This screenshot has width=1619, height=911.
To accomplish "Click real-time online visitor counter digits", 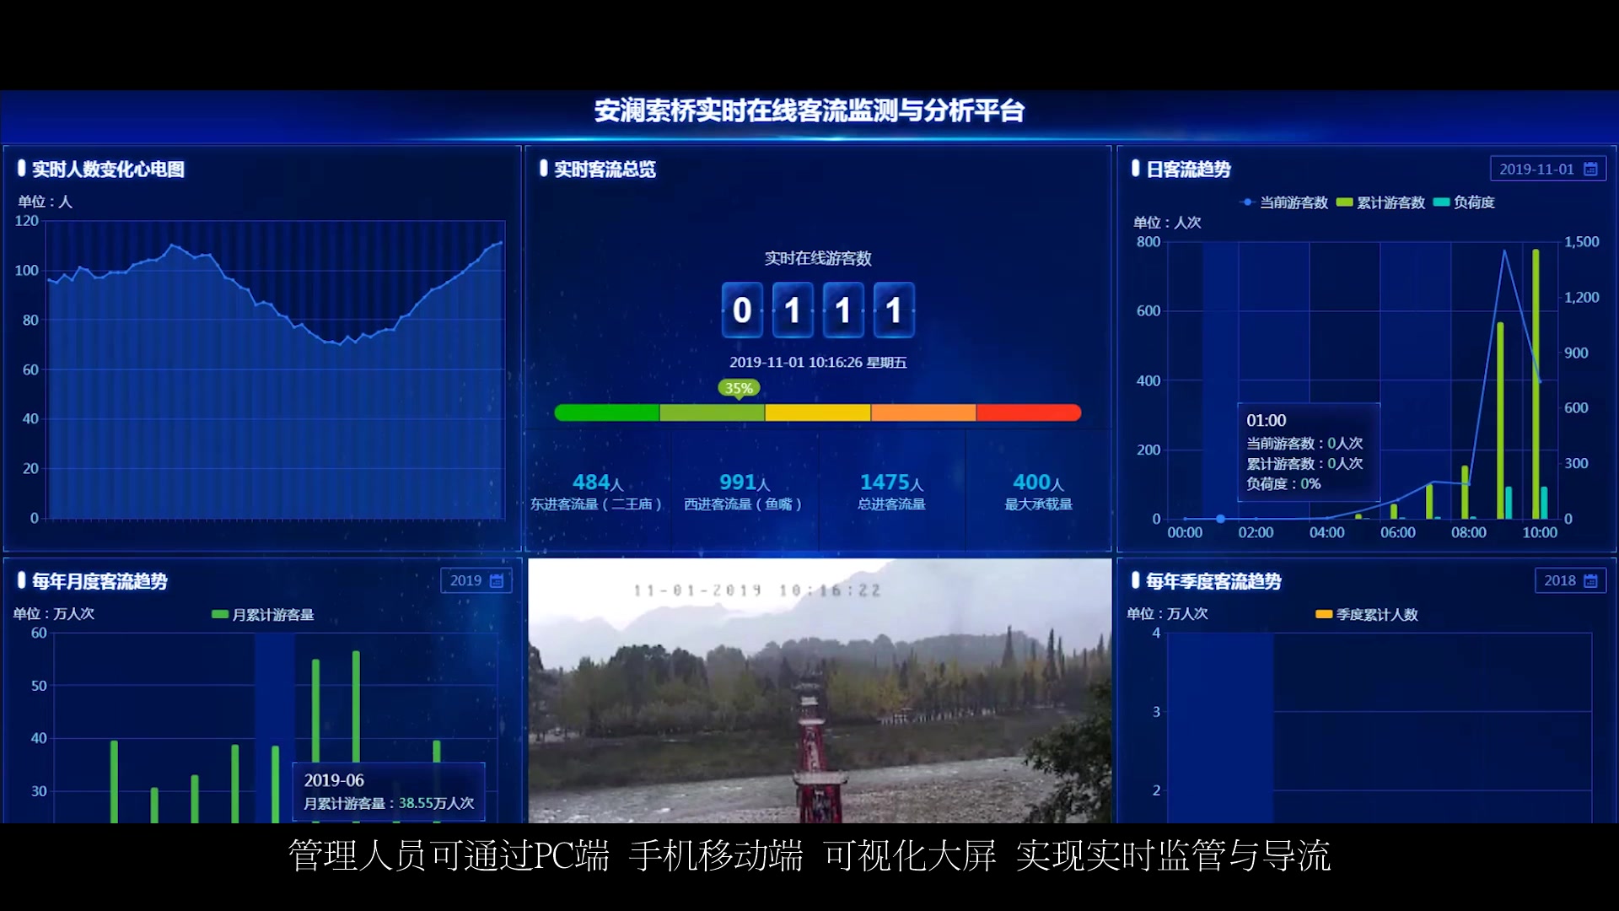I will tap(818, 310).
